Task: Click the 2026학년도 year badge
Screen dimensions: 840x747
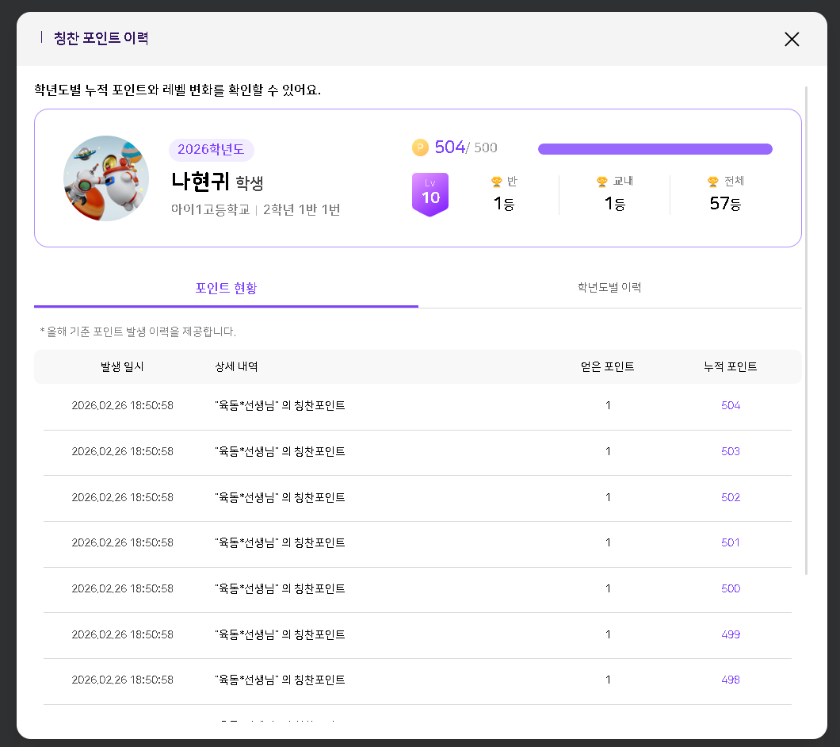Action: [x=211, y=150]
